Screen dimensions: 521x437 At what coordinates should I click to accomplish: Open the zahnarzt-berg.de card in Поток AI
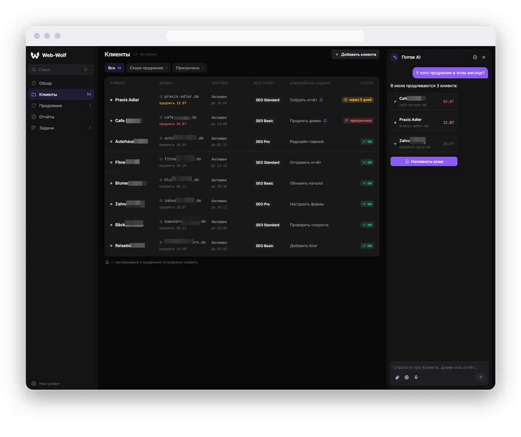[x=424, y=143]
